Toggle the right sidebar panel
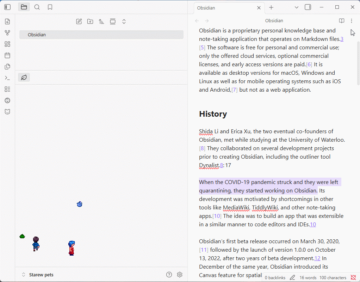The width and height of the screenshot is (360, 282). (x=308, y=7)
